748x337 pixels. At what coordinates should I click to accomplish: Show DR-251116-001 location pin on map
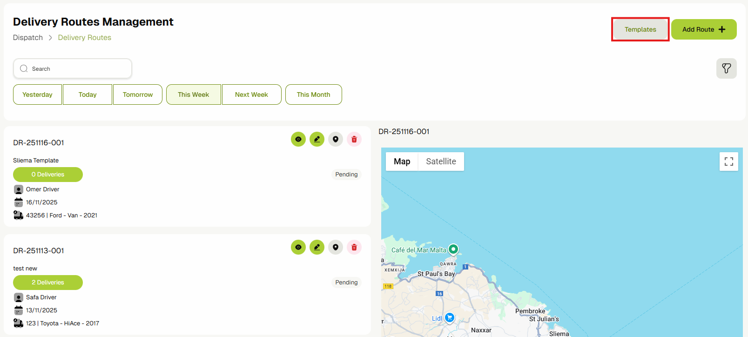(336, 139)
